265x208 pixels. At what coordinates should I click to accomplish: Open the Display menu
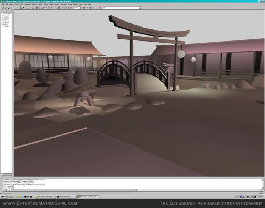tap(75, 4)
